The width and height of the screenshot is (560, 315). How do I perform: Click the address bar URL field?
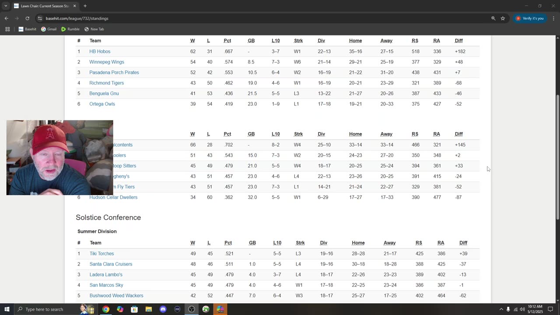tap(262, 18)
